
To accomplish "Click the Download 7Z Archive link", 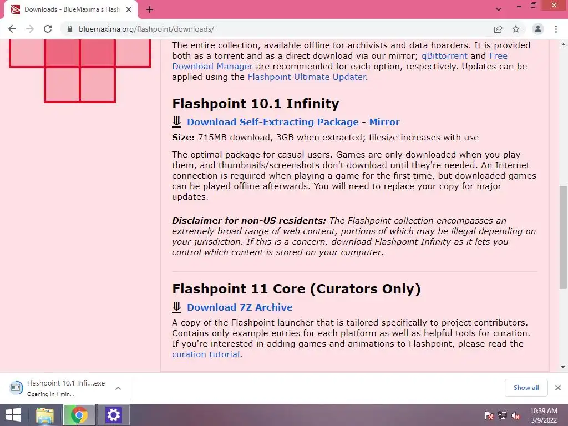I will pyautogui.click(x=240, y=307).
